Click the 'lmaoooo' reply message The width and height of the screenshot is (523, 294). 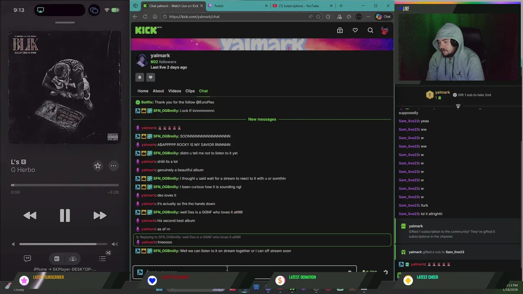(165, 242)
